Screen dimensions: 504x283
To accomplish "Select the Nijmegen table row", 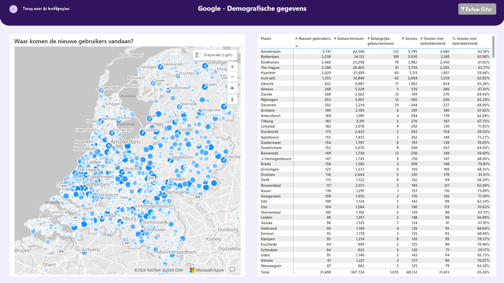I will 375,100.
